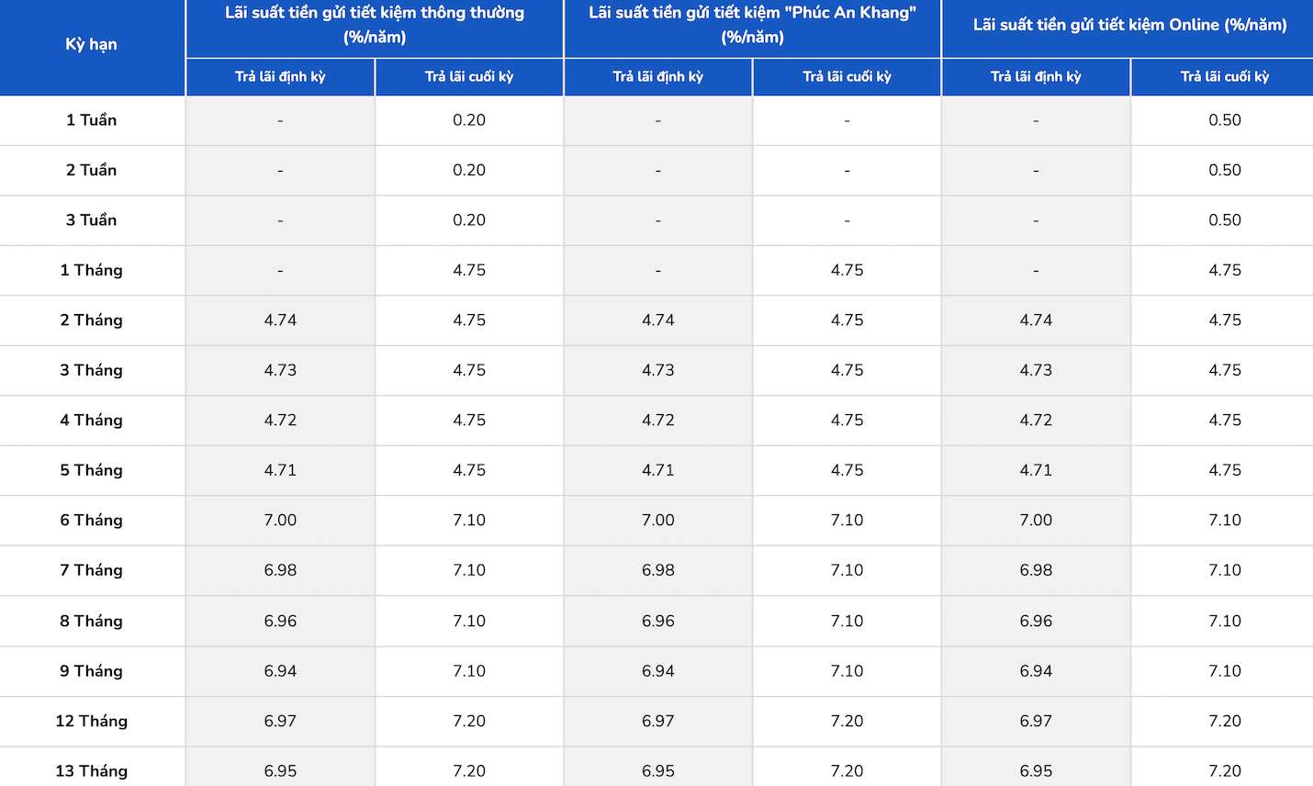Click the "Kỳ hạn" column header
Screen dimensions: 1313x786
(x=92, y=44)
